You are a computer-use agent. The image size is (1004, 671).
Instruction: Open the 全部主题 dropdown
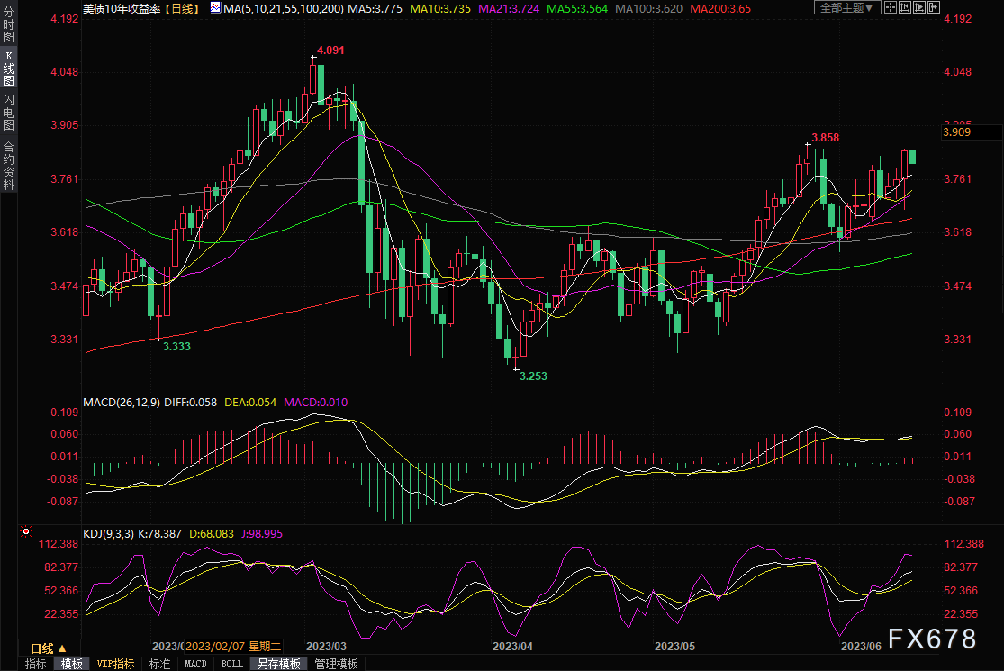pos(846,7)
